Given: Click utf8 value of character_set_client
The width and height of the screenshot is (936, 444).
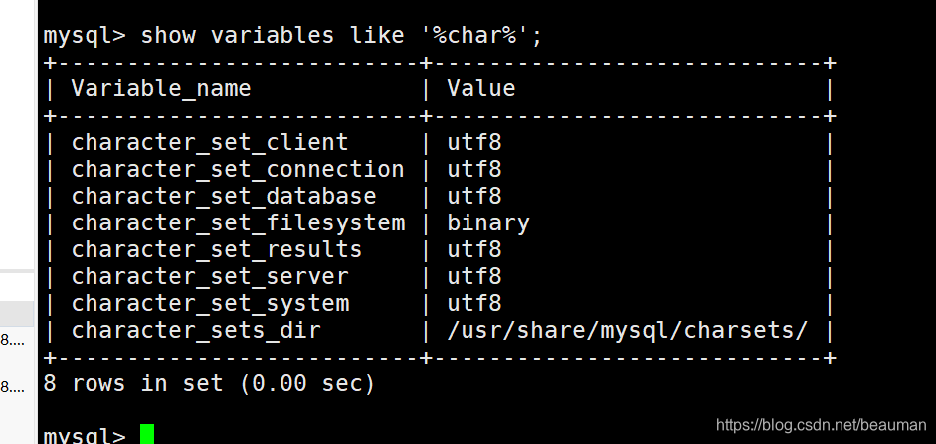Looking at the screenshot, I should pos(474,142).
